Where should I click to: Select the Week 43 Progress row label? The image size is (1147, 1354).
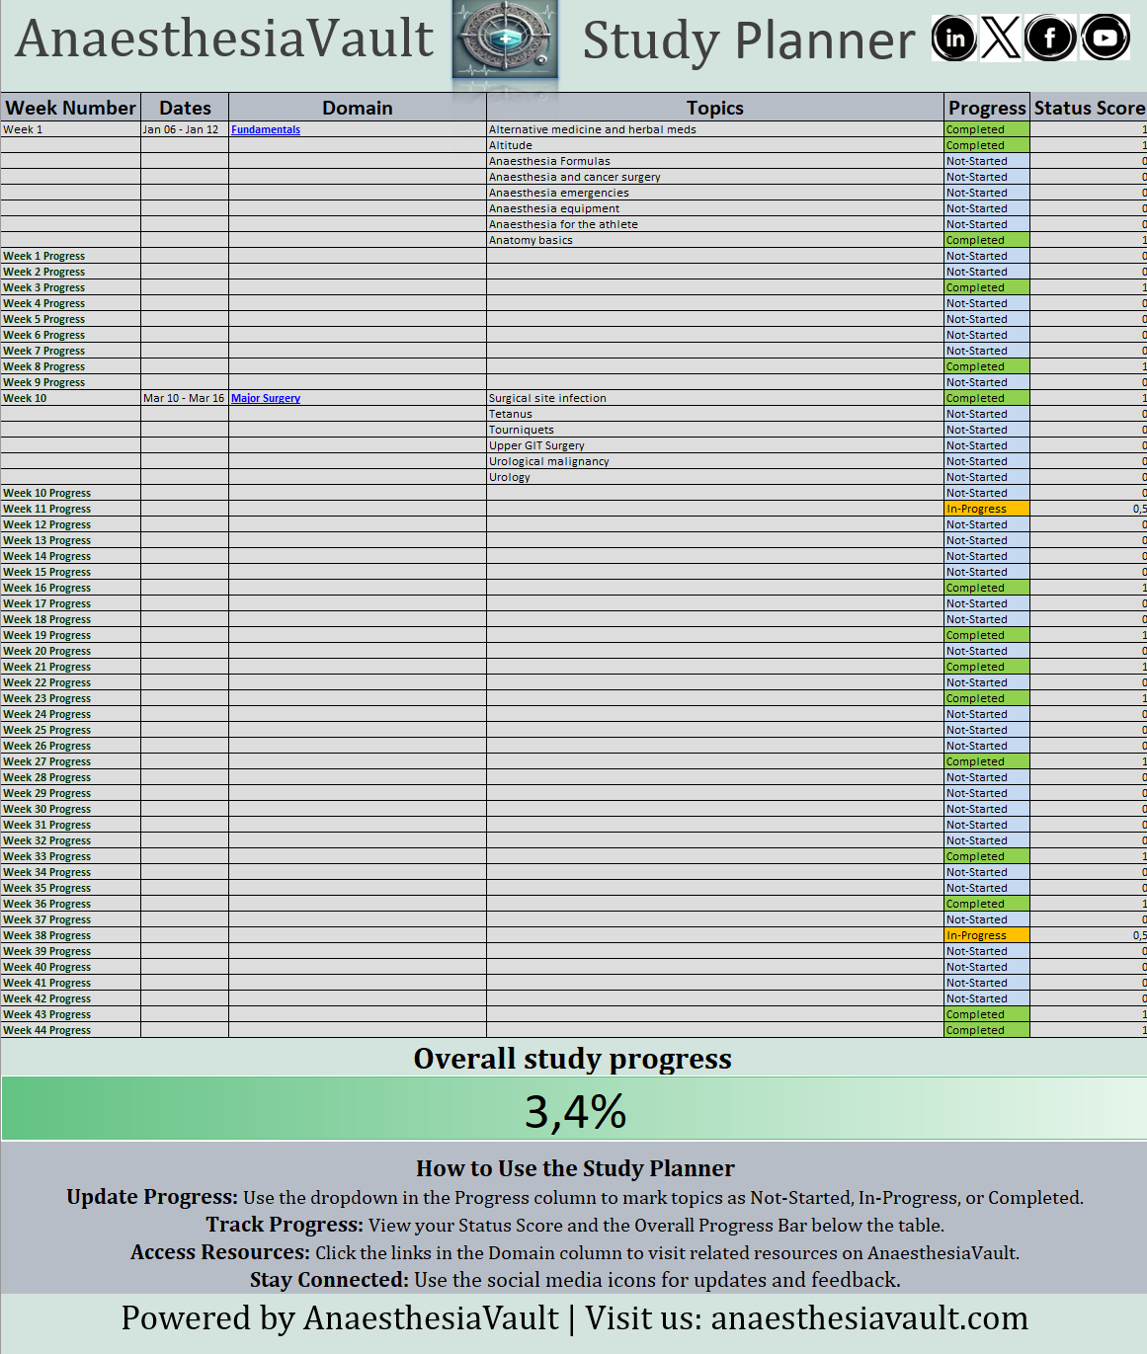point(70,1014)
